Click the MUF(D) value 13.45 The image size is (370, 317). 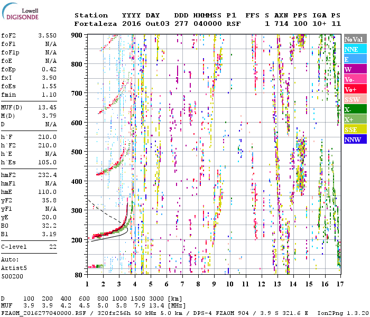click(x=47, y=108)
